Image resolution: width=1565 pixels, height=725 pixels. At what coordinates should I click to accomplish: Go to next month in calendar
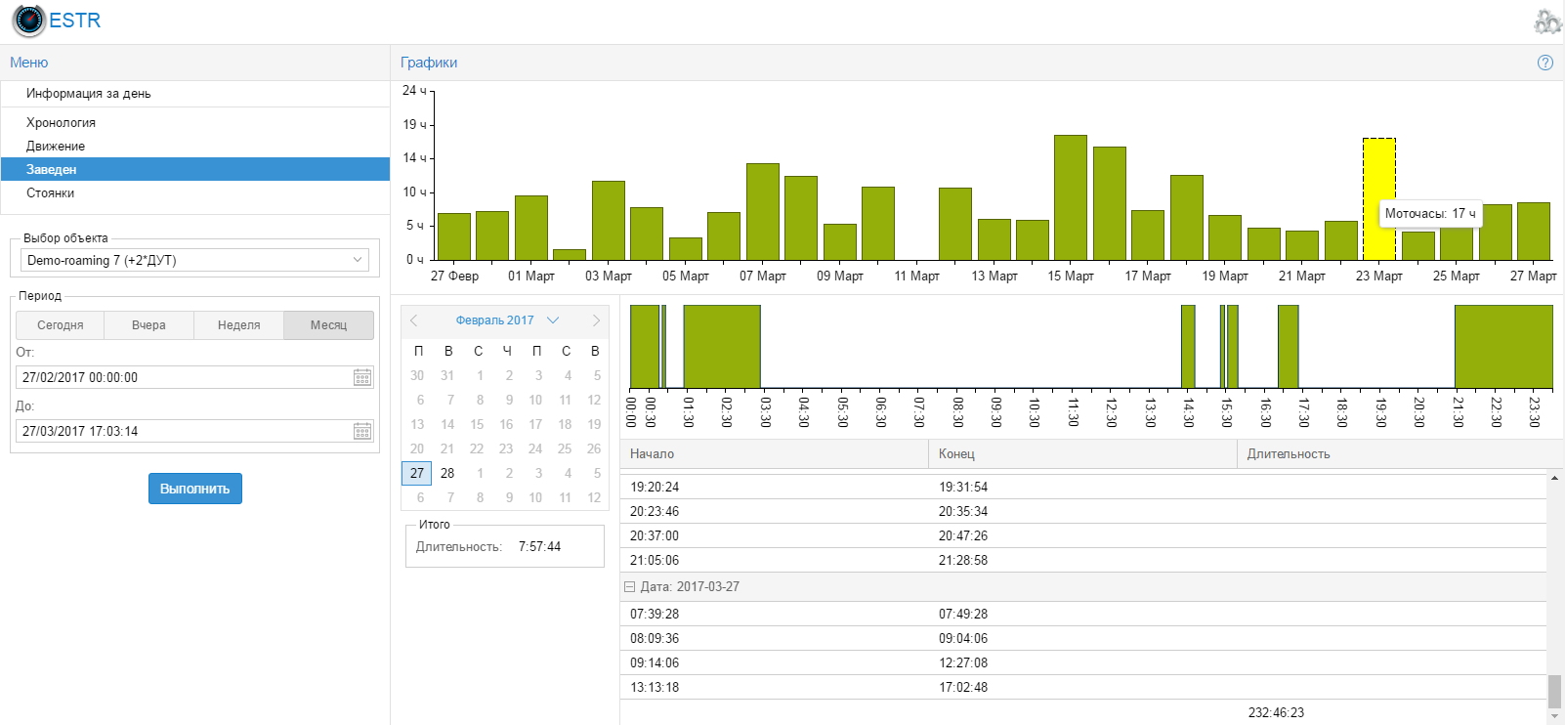[596, 320]
